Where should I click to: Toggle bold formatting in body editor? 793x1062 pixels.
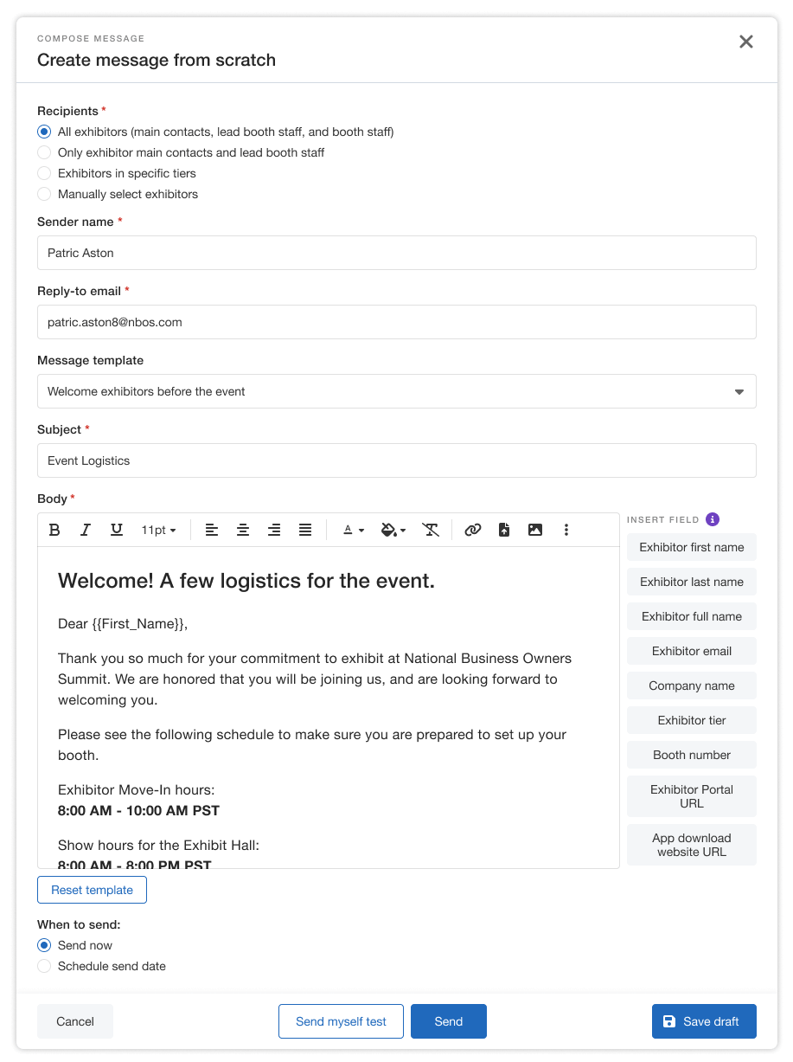54,530
